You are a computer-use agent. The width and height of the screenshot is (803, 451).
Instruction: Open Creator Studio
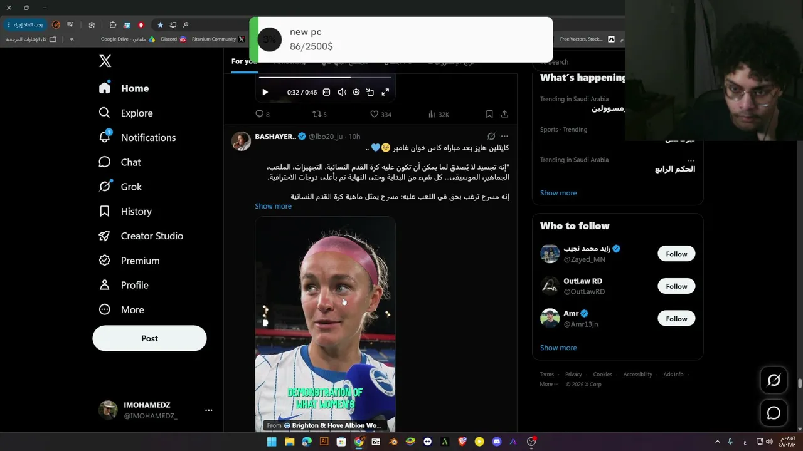(x=141, y=236)
